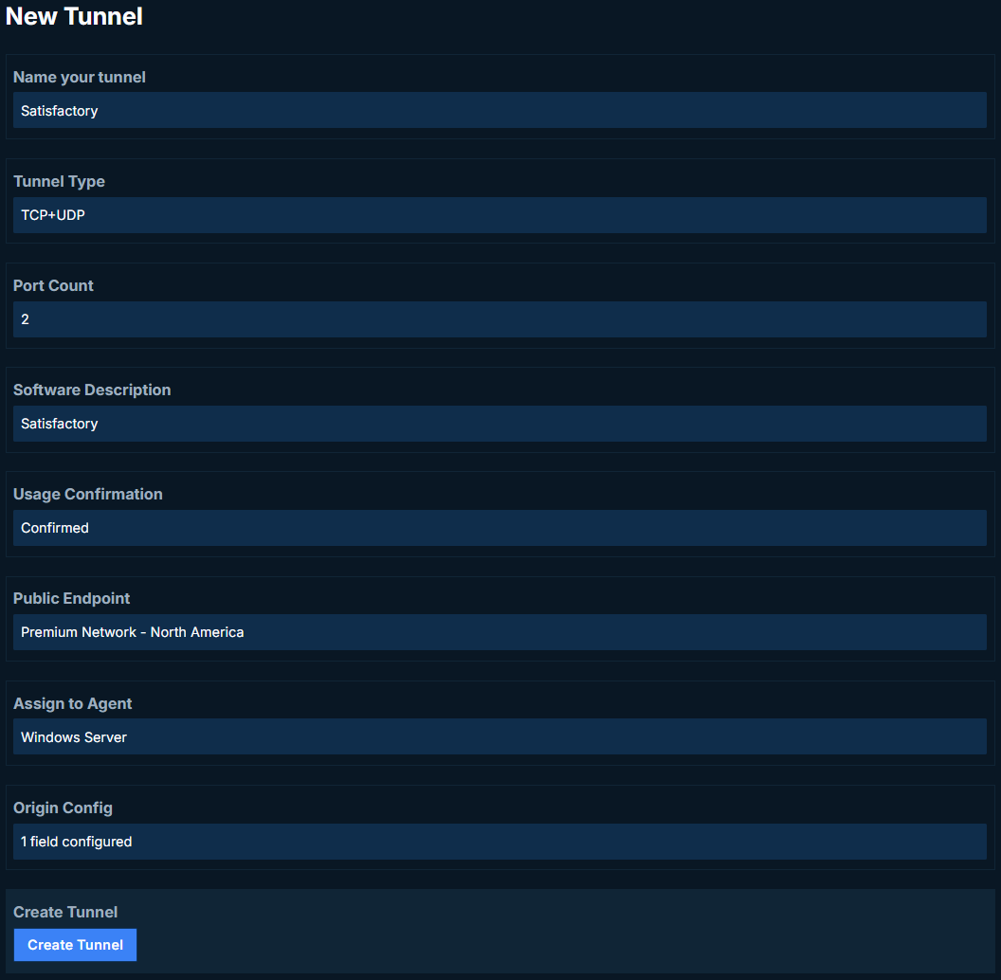Click the North America text in endpoint field
The image size is (1001, 980).
pos(196,632)
